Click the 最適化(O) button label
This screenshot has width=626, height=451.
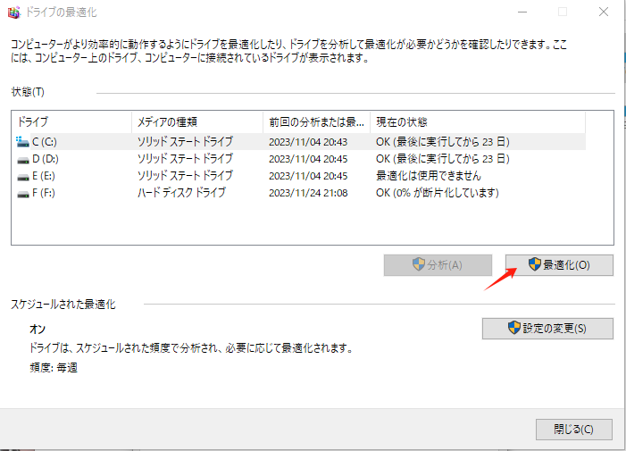click(x=566, y=264)
